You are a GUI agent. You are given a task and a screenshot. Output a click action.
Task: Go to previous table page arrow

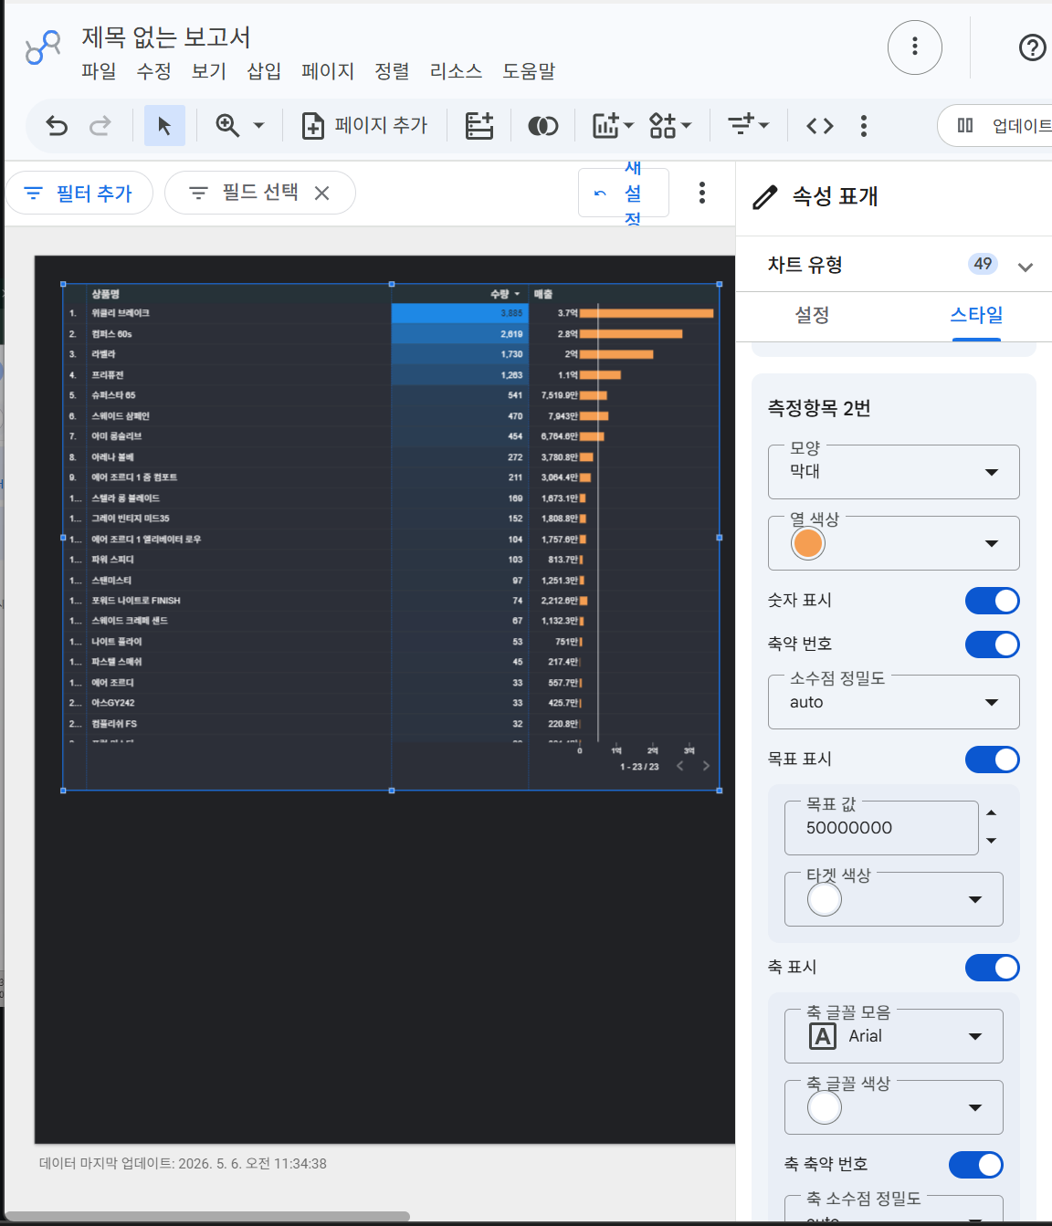point(679,766)
